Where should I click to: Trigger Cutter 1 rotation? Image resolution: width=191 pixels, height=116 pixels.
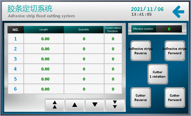click(158, 74)
